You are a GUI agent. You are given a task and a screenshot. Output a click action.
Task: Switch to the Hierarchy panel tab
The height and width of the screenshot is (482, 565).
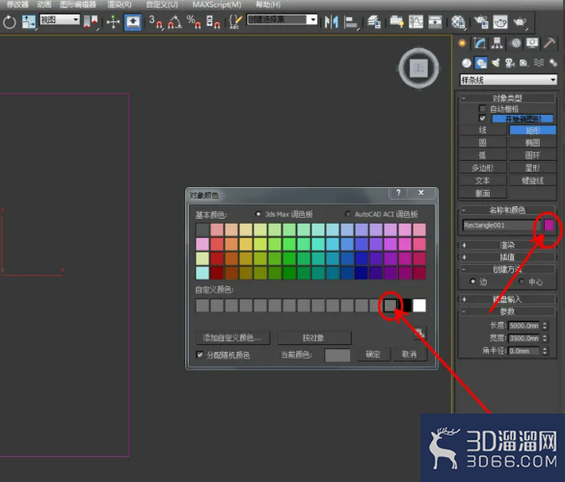click(x=498, y=43)
